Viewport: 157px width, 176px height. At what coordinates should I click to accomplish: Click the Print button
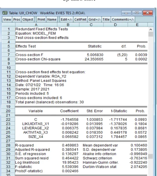pyautogui.click(x=41, y=20)
